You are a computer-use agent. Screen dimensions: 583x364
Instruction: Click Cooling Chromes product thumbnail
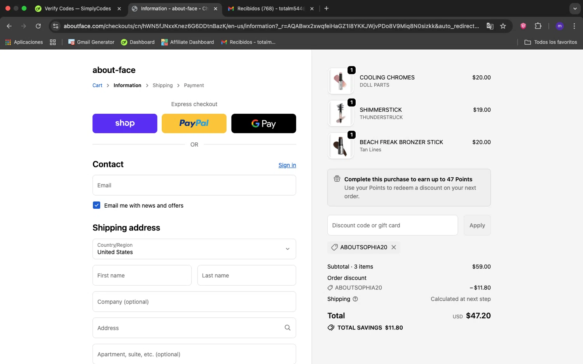[x=340, y=81]
